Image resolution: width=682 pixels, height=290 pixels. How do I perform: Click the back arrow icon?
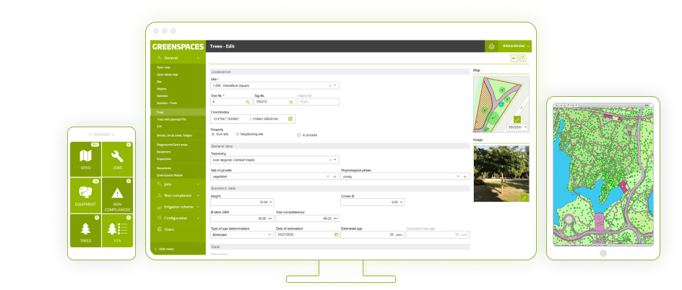[x=514, y=58]
